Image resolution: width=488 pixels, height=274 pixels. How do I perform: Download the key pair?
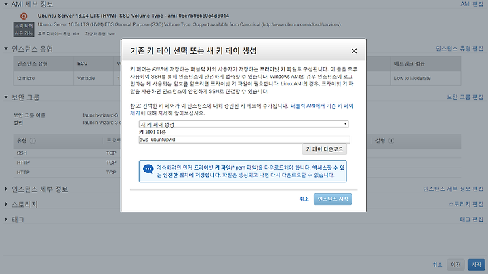click(324, 149)
